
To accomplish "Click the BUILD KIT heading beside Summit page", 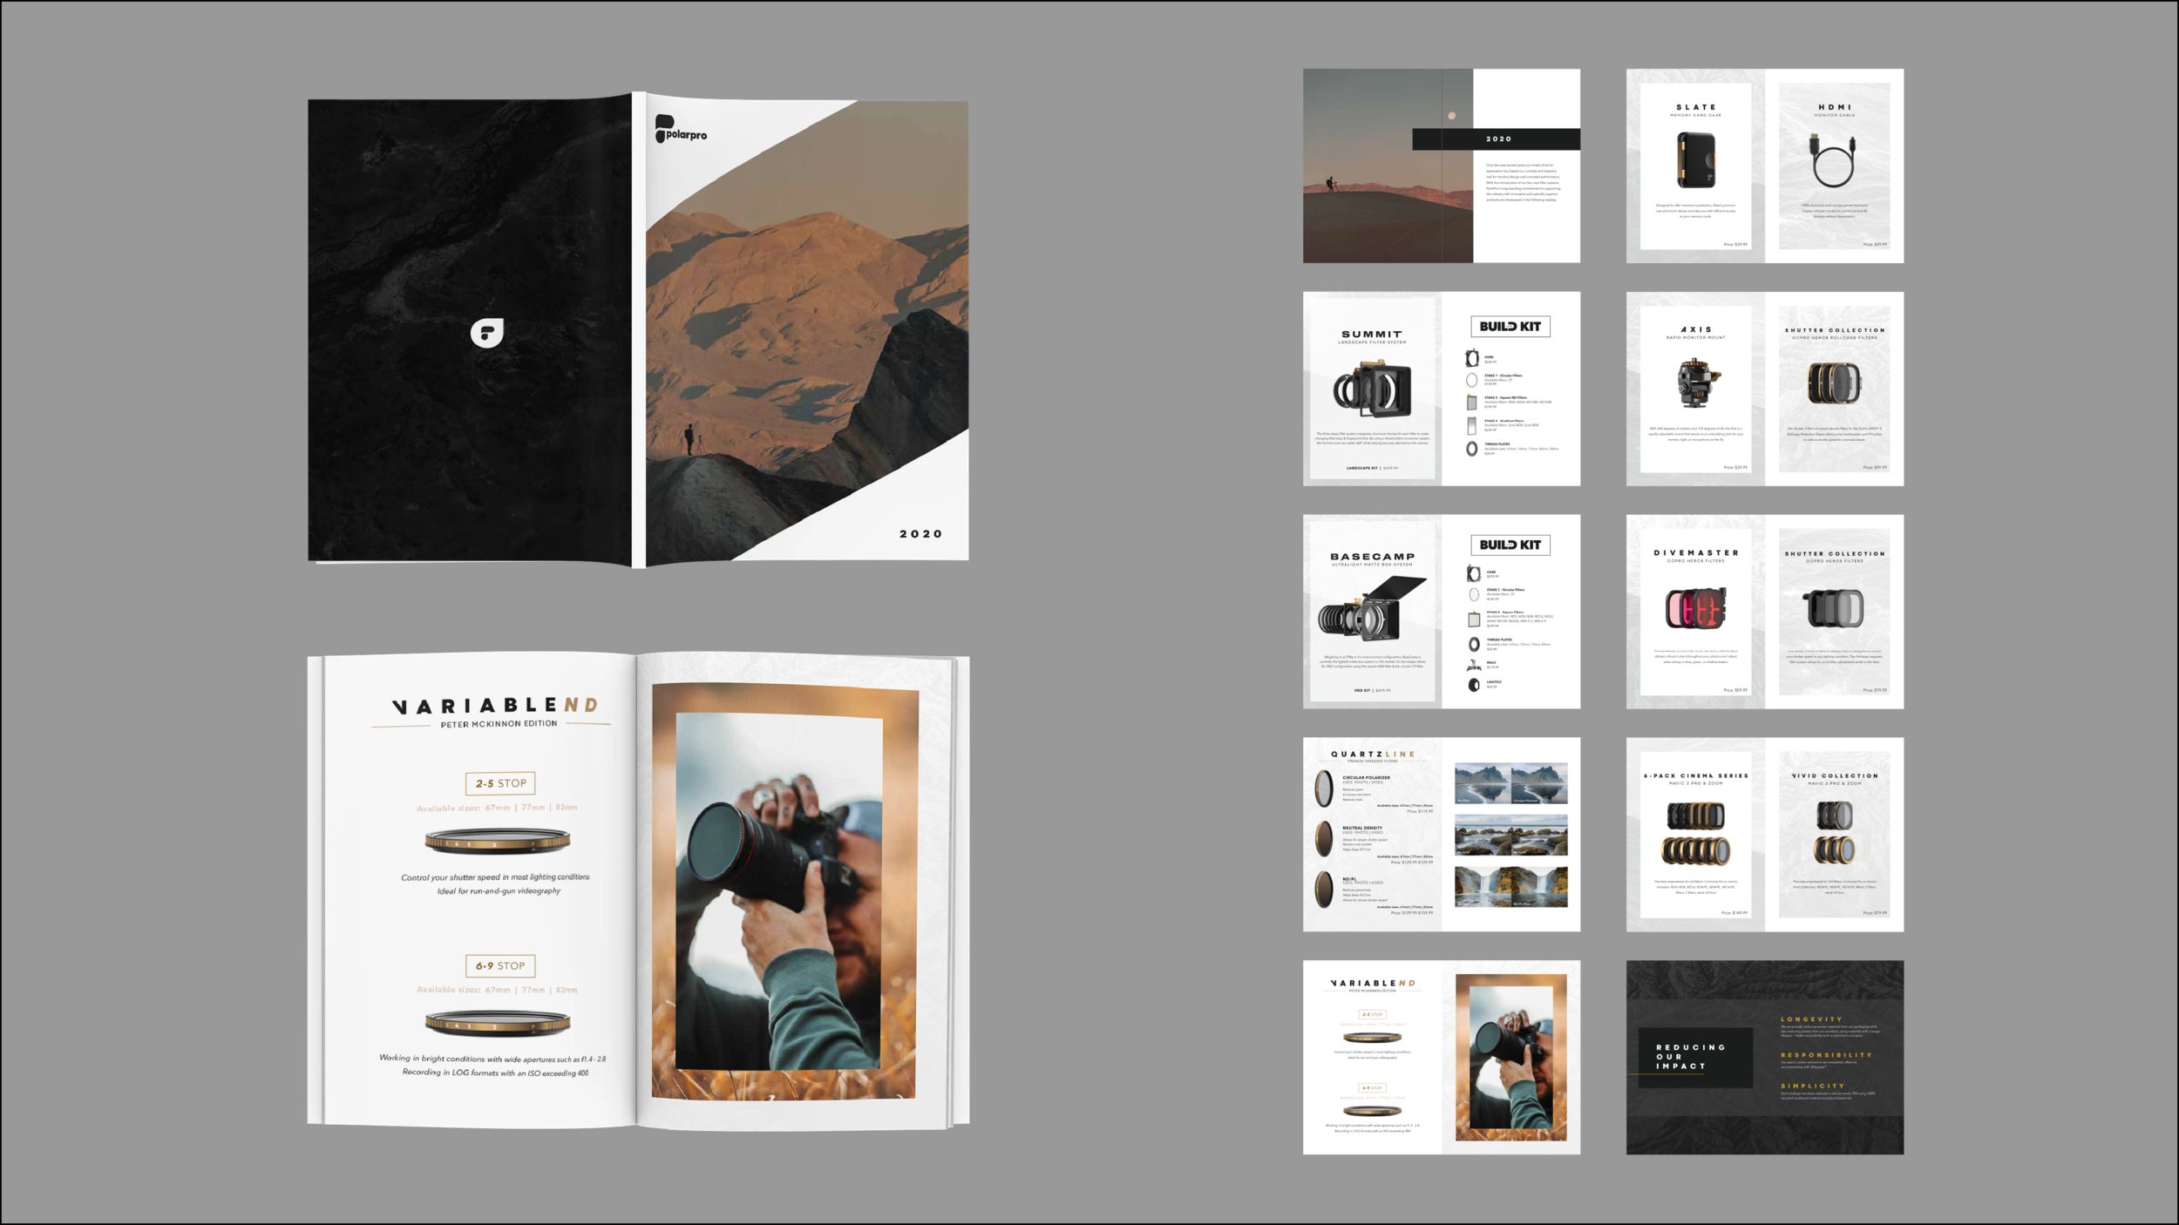I will [x=1510, y=327].
